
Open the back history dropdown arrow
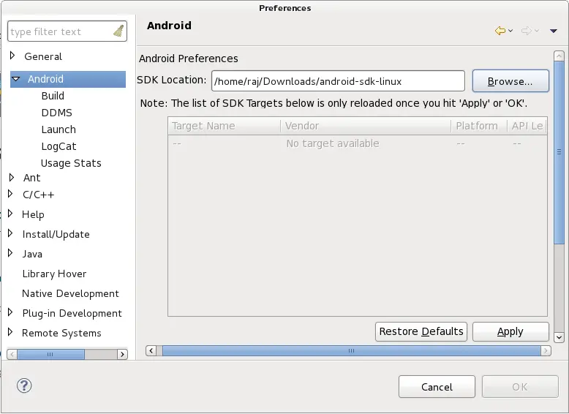(x=510, y=31)
